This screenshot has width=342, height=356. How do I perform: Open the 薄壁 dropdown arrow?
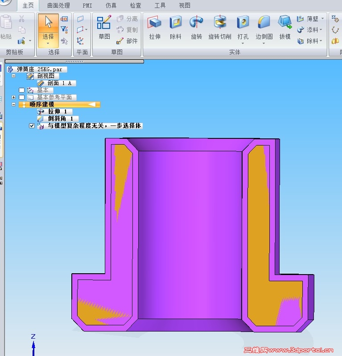322,18
